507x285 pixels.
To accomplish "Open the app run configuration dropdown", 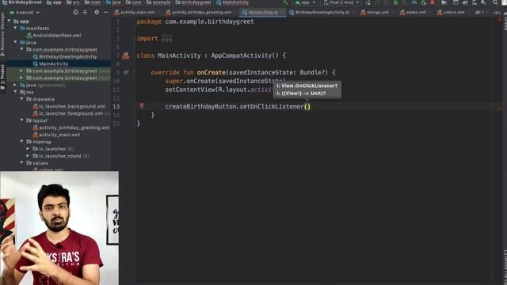I will 305,2.
